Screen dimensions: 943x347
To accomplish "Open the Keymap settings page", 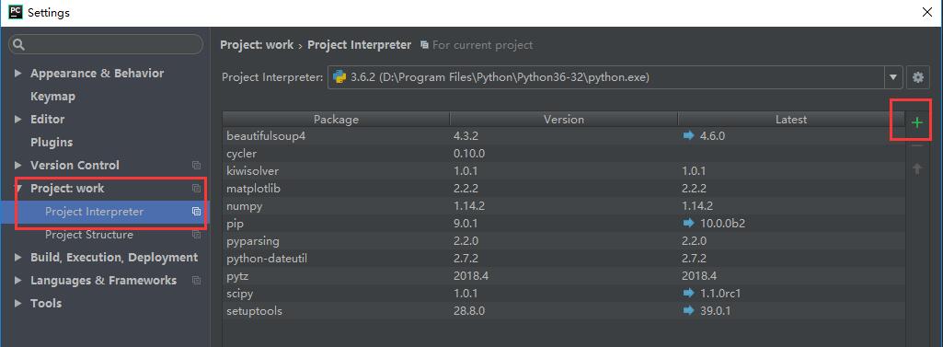I will tap(53, 97).
